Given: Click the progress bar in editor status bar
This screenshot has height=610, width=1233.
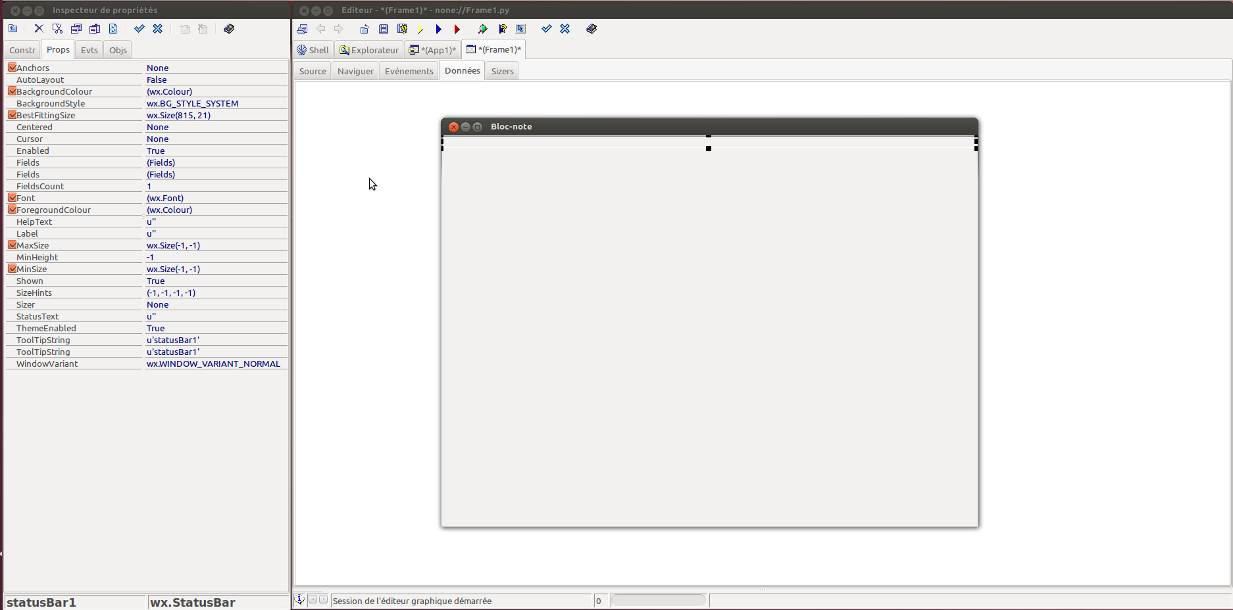Looking at the screenshot, I should (x=658, y=601).
